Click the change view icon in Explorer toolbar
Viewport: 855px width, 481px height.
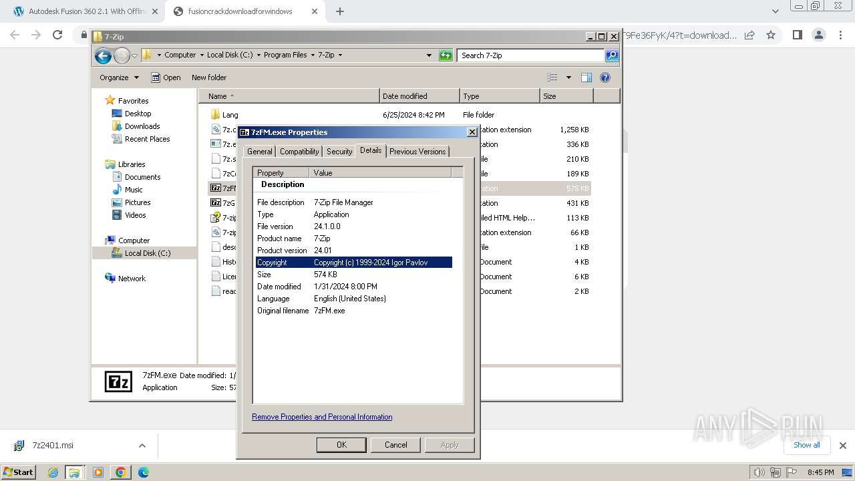click(x=552, y=77)
